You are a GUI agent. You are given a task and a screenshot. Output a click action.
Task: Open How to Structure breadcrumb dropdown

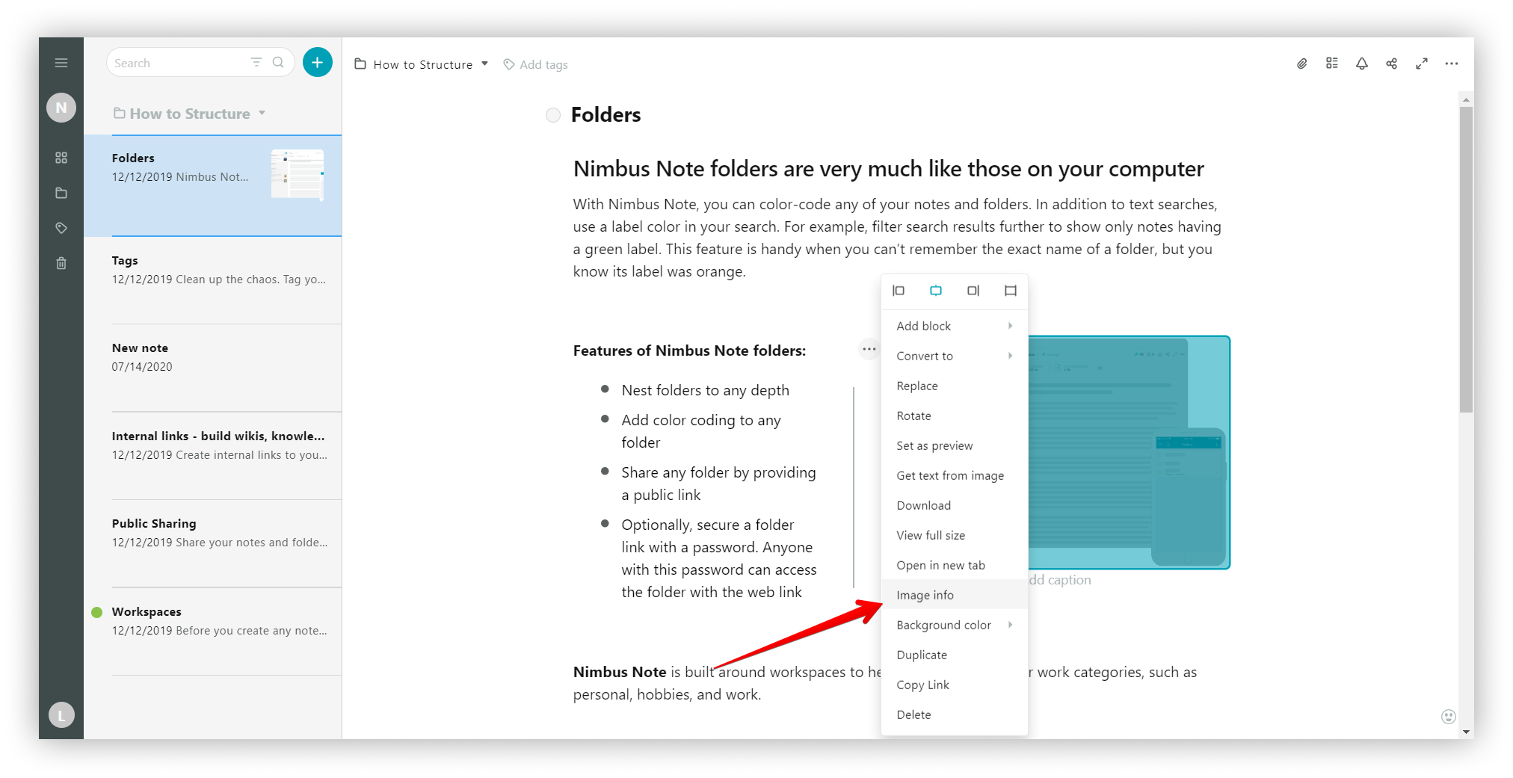click(485, 64)
